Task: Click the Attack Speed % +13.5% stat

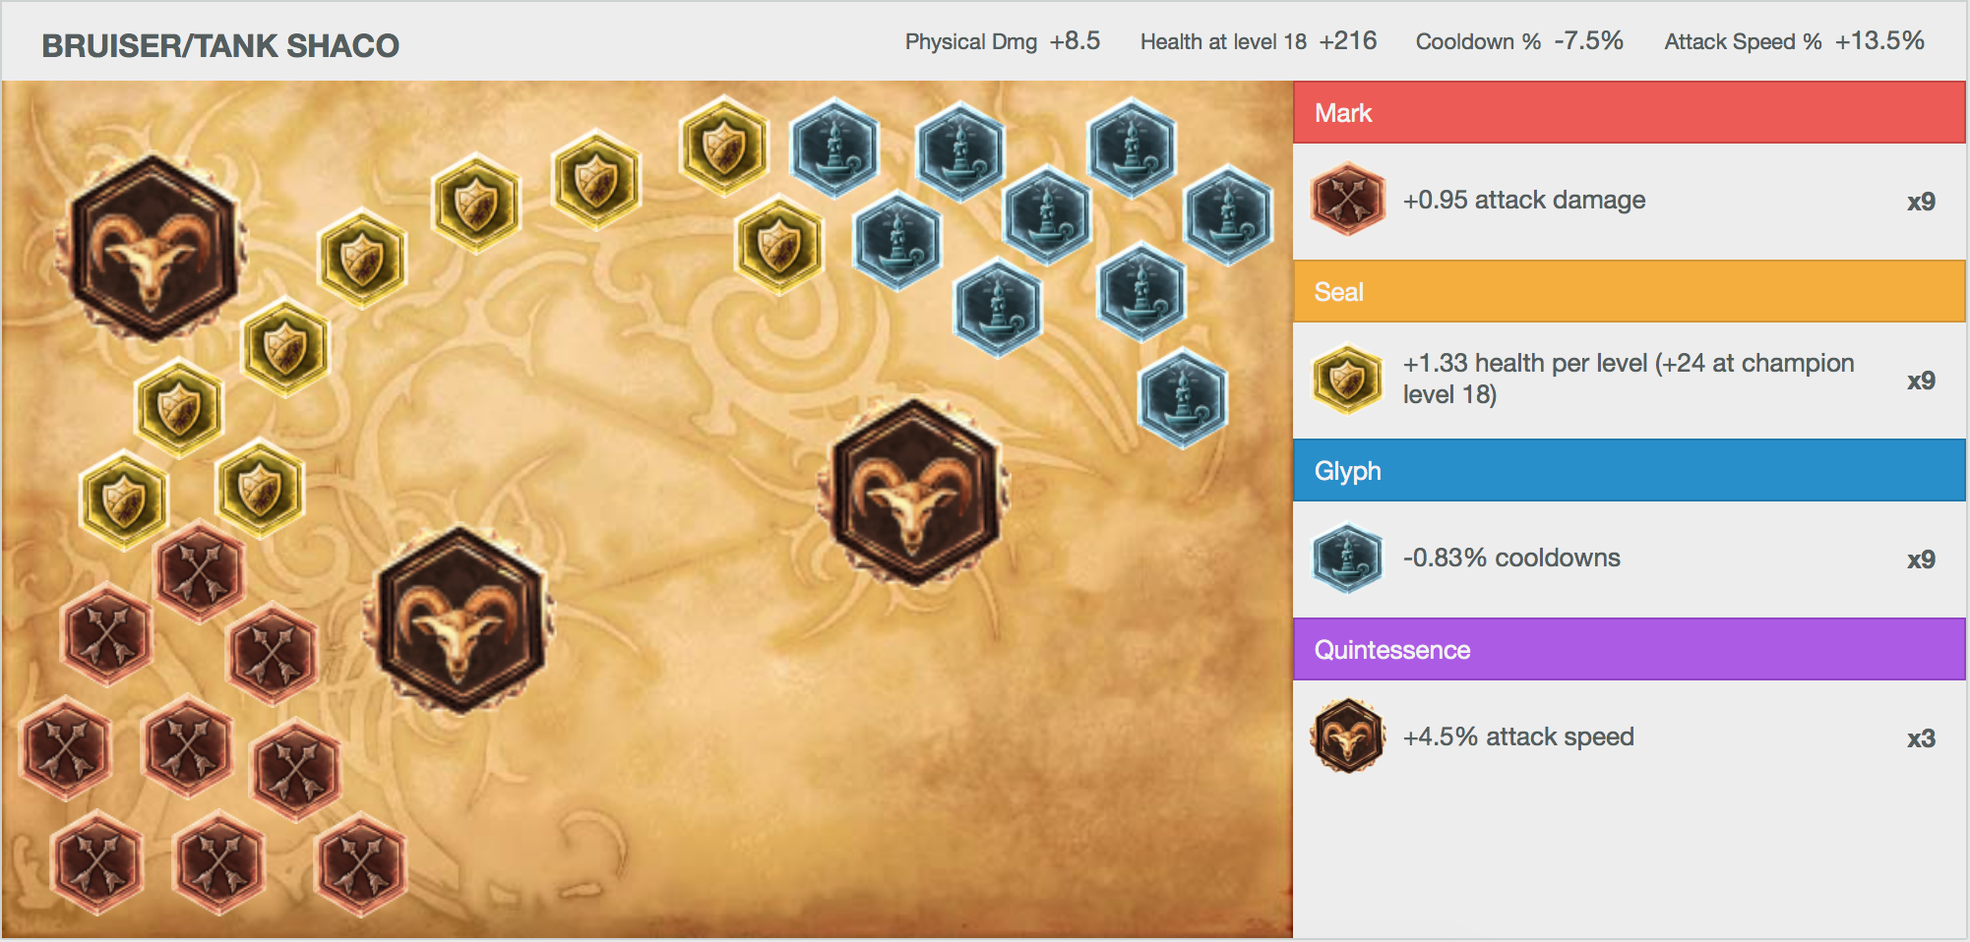Action: pos(1794,41)
